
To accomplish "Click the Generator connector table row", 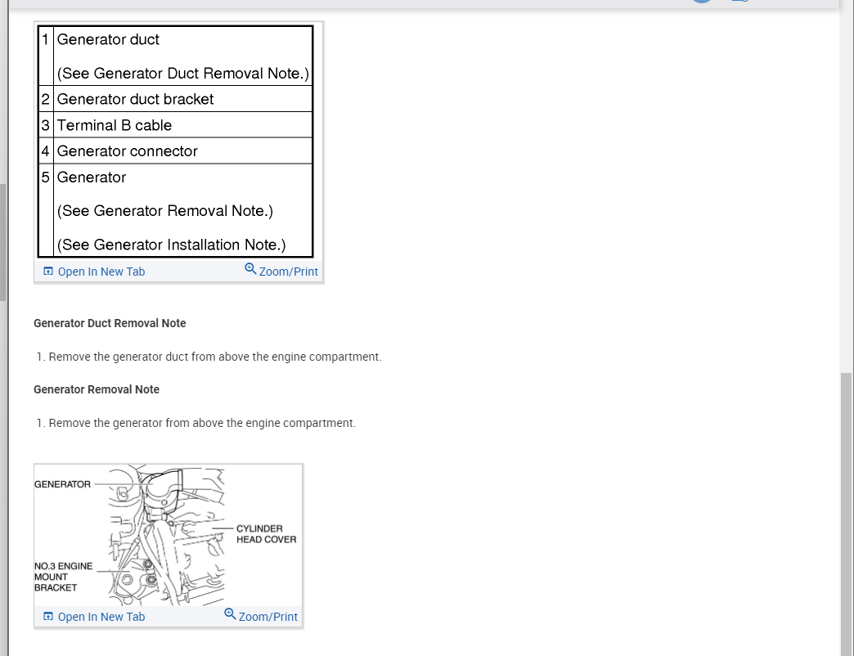I will pyautogui.click(x=175, y=151).
